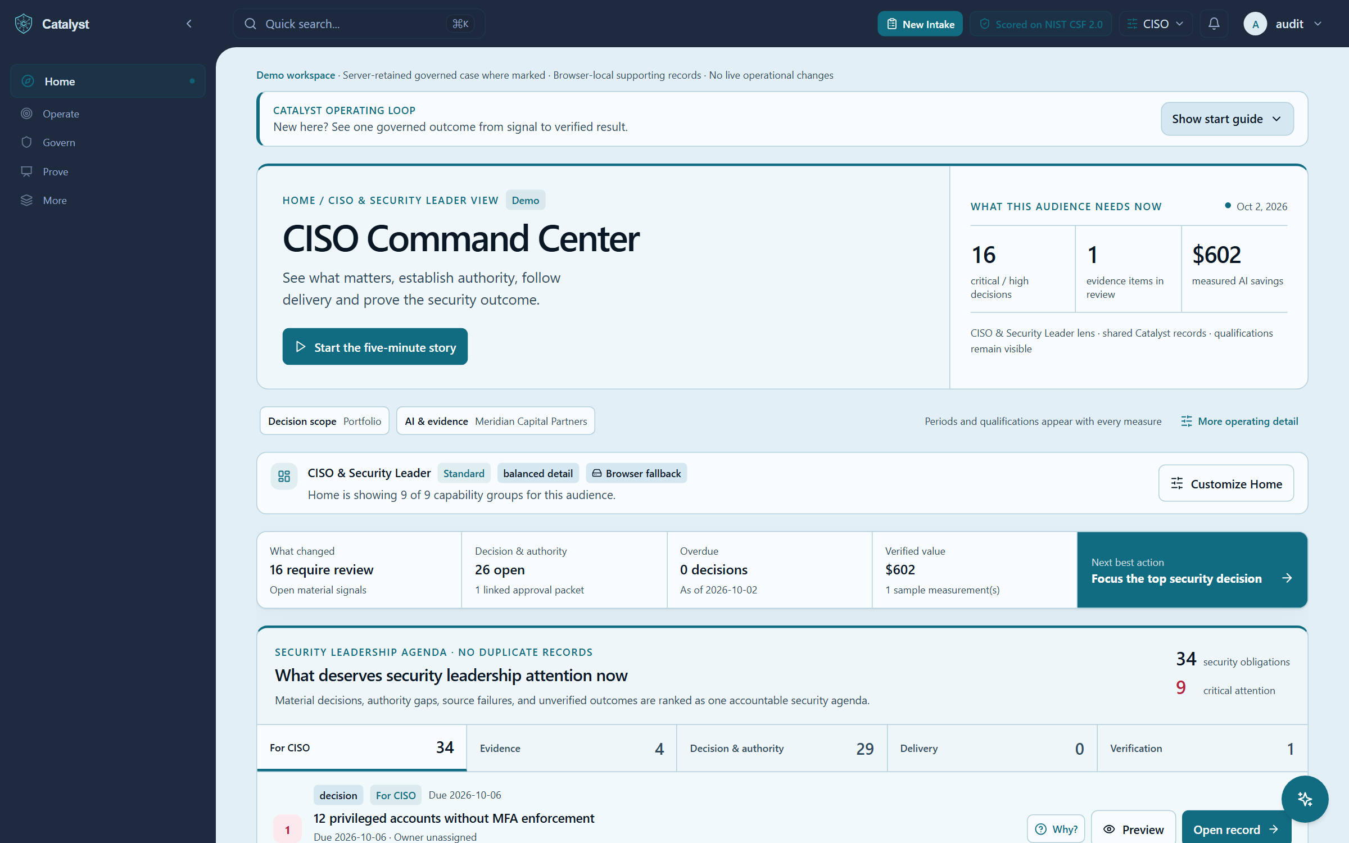
Task: Click '12 privileged accounts without MFA enforcement'
Action: [x=454, y=818]
